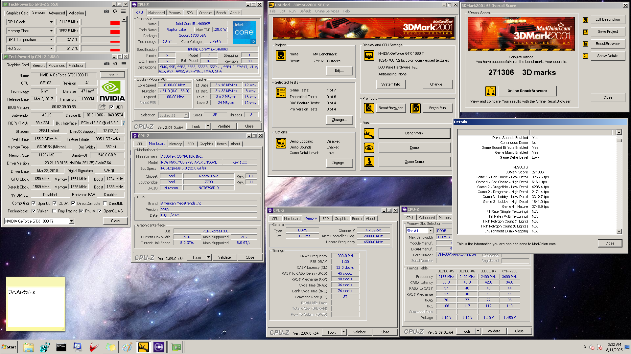This screenshot has width=631, height=354.
Task: Click the Dr.Antoine sticky note
Action: pyautogui.click(x=36, y=303)
